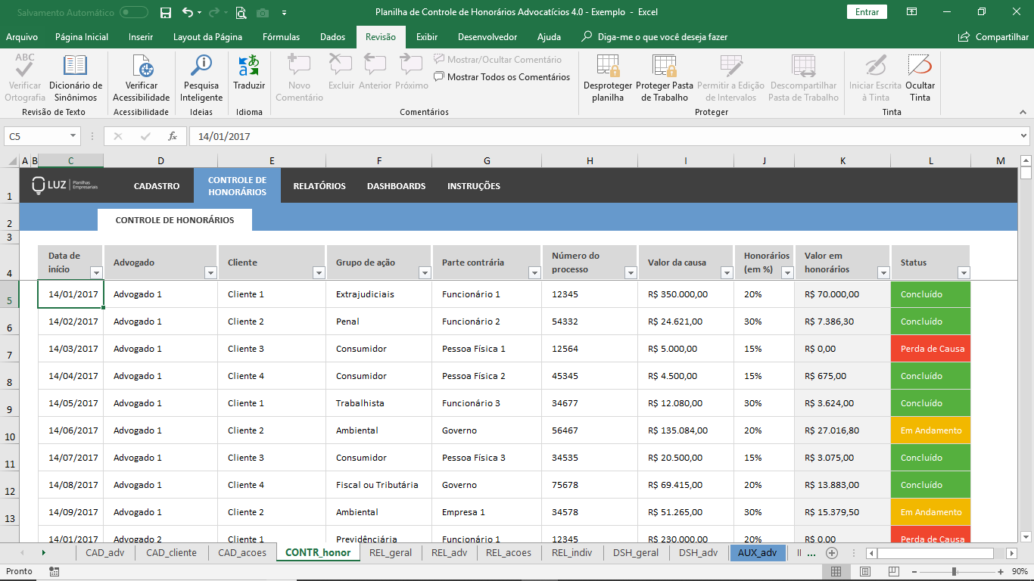
Task: Switch to Página Inicial ribbon tab
Action: [x=82, y=36]
